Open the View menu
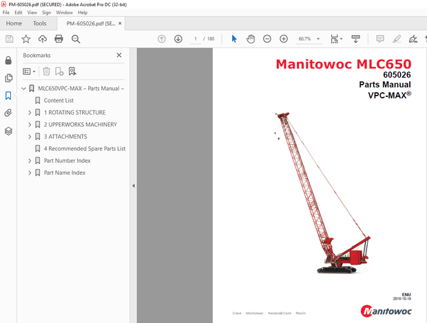This screenshot has height=323, width=427. coord(32,12)
